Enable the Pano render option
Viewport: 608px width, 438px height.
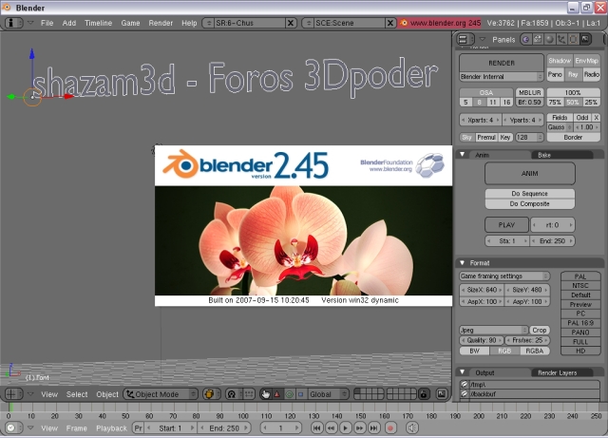pyautogui.click(x=555, y=74)
